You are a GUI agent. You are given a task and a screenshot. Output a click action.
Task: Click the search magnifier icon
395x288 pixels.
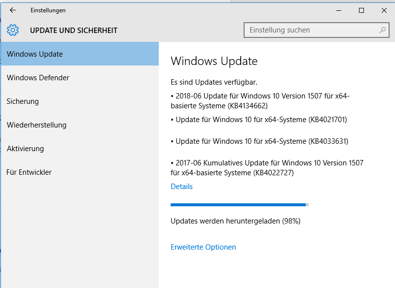[x=382, y=30]
